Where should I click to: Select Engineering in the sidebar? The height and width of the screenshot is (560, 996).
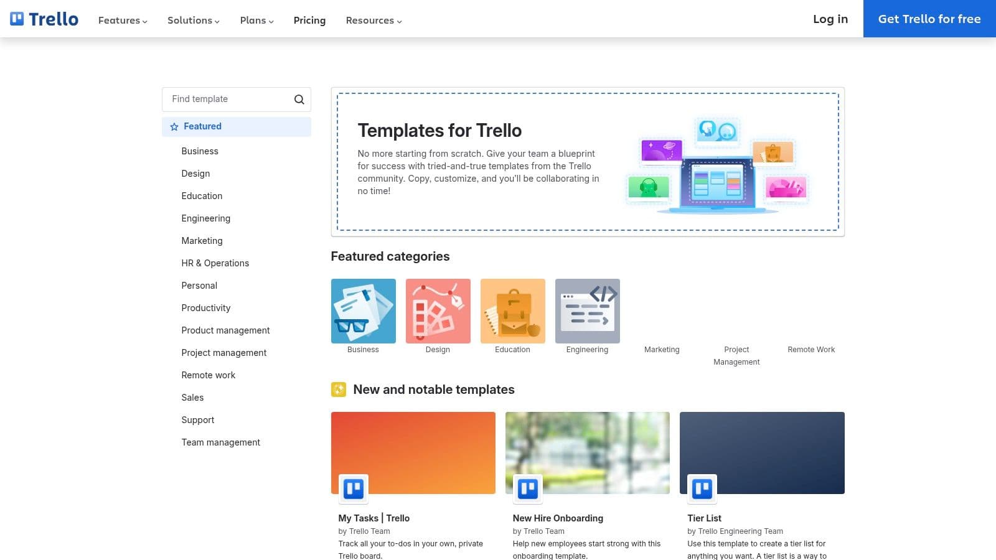206,218
